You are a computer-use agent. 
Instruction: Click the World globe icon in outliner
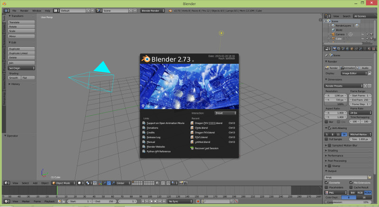334,30
